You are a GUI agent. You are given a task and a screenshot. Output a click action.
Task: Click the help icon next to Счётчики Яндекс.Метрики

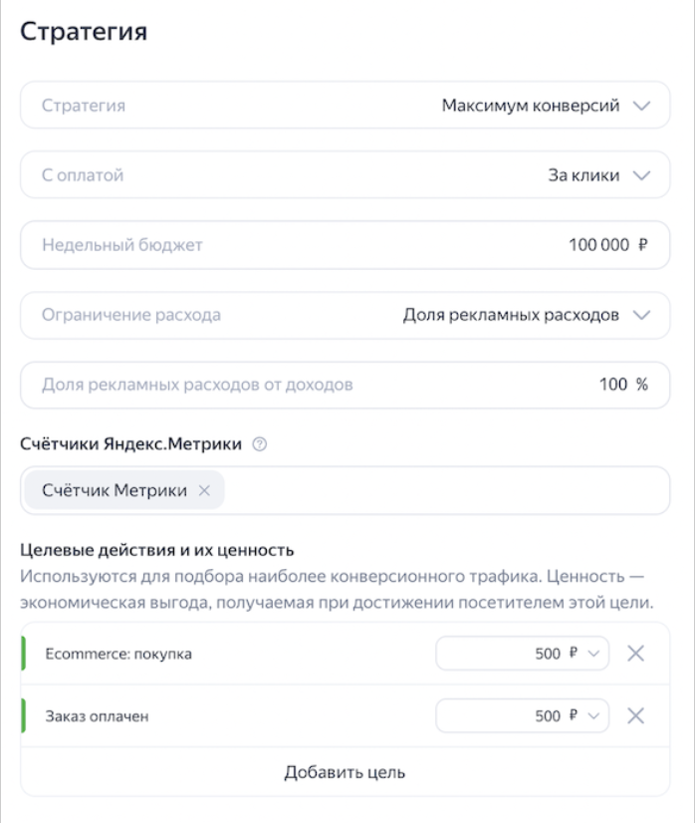click(260, 445)
